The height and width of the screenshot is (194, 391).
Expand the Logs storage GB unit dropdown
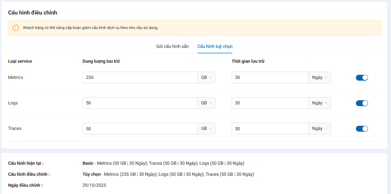[207, 103]
